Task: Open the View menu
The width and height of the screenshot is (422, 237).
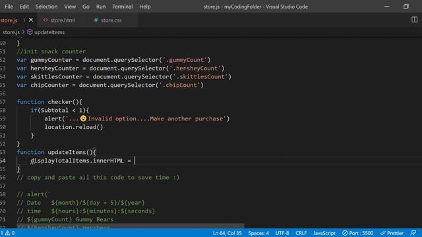Action: pyautogui.click(x=70, y=7)
